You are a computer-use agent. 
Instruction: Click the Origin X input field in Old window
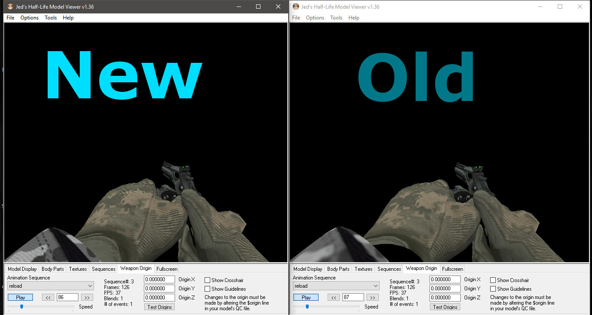click(x=445, y=279)
